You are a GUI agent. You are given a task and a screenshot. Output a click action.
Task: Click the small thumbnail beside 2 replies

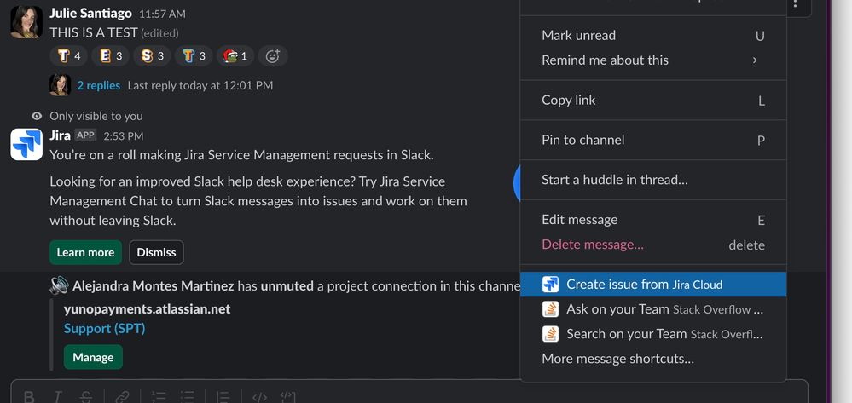[60, 85]
